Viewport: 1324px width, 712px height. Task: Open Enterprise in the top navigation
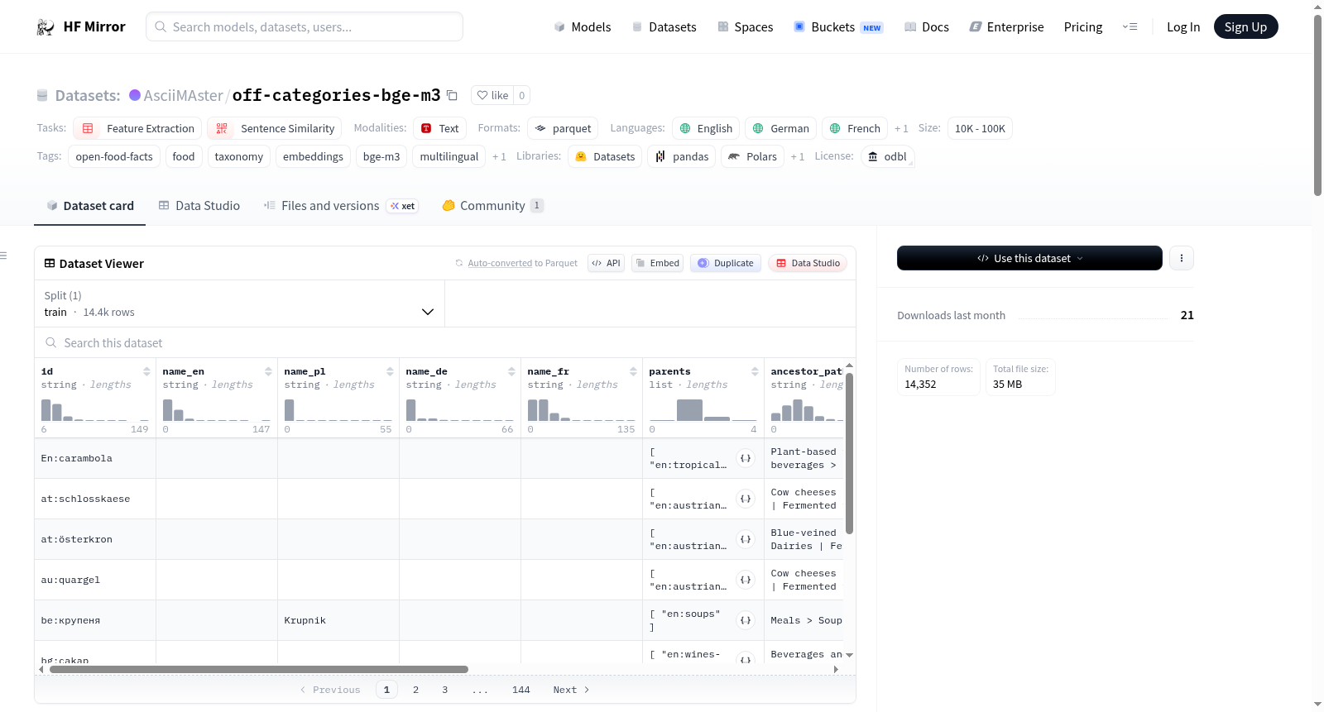pos(1006,27)
